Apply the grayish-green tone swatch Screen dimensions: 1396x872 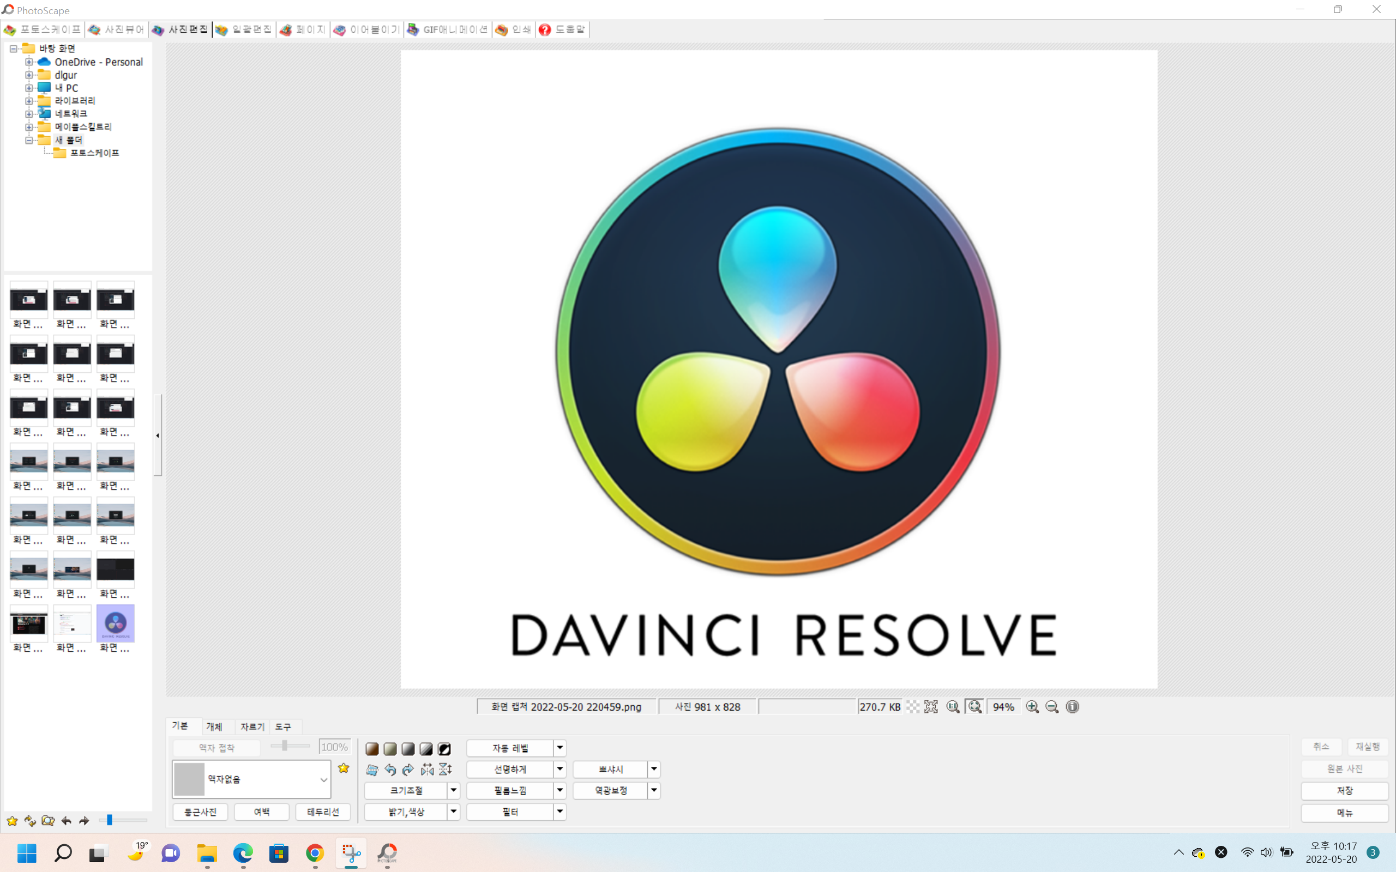[x=390, y=749]
